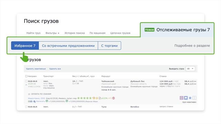This screenshot has width=221, height=124.
Task: Click the payment icon by ОПЛАТА ПО СКАНАМ
Action: tap(29, 94)
